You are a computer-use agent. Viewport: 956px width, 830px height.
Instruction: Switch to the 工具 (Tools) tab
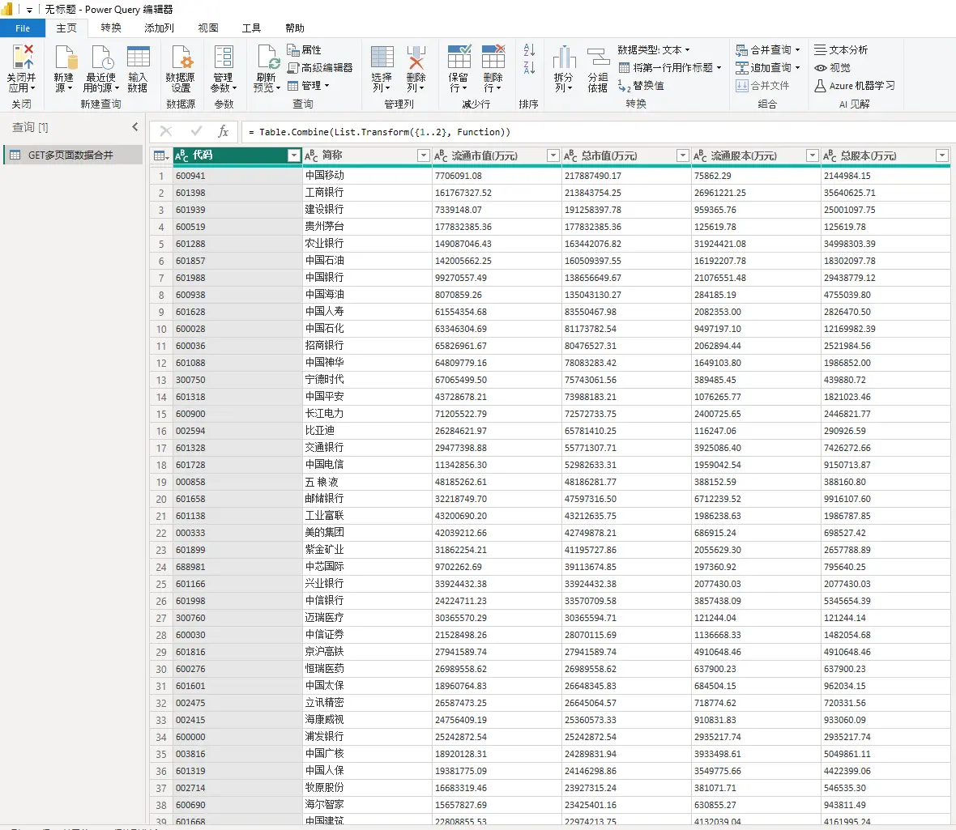click(x=251, y=28)
